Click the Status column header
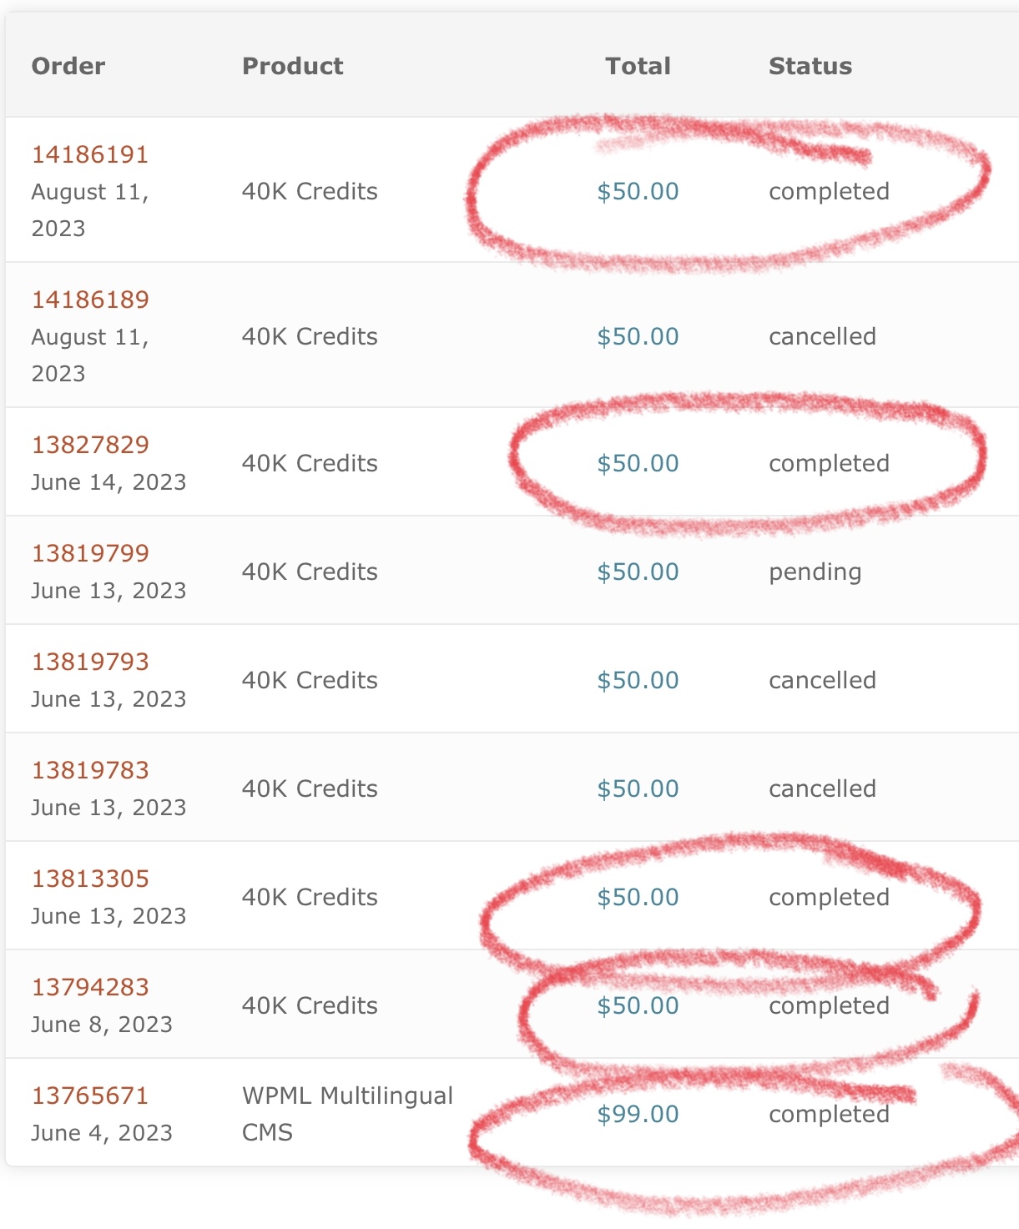The height and width of the screenshot is (1229, 1019). click(810, 66)
